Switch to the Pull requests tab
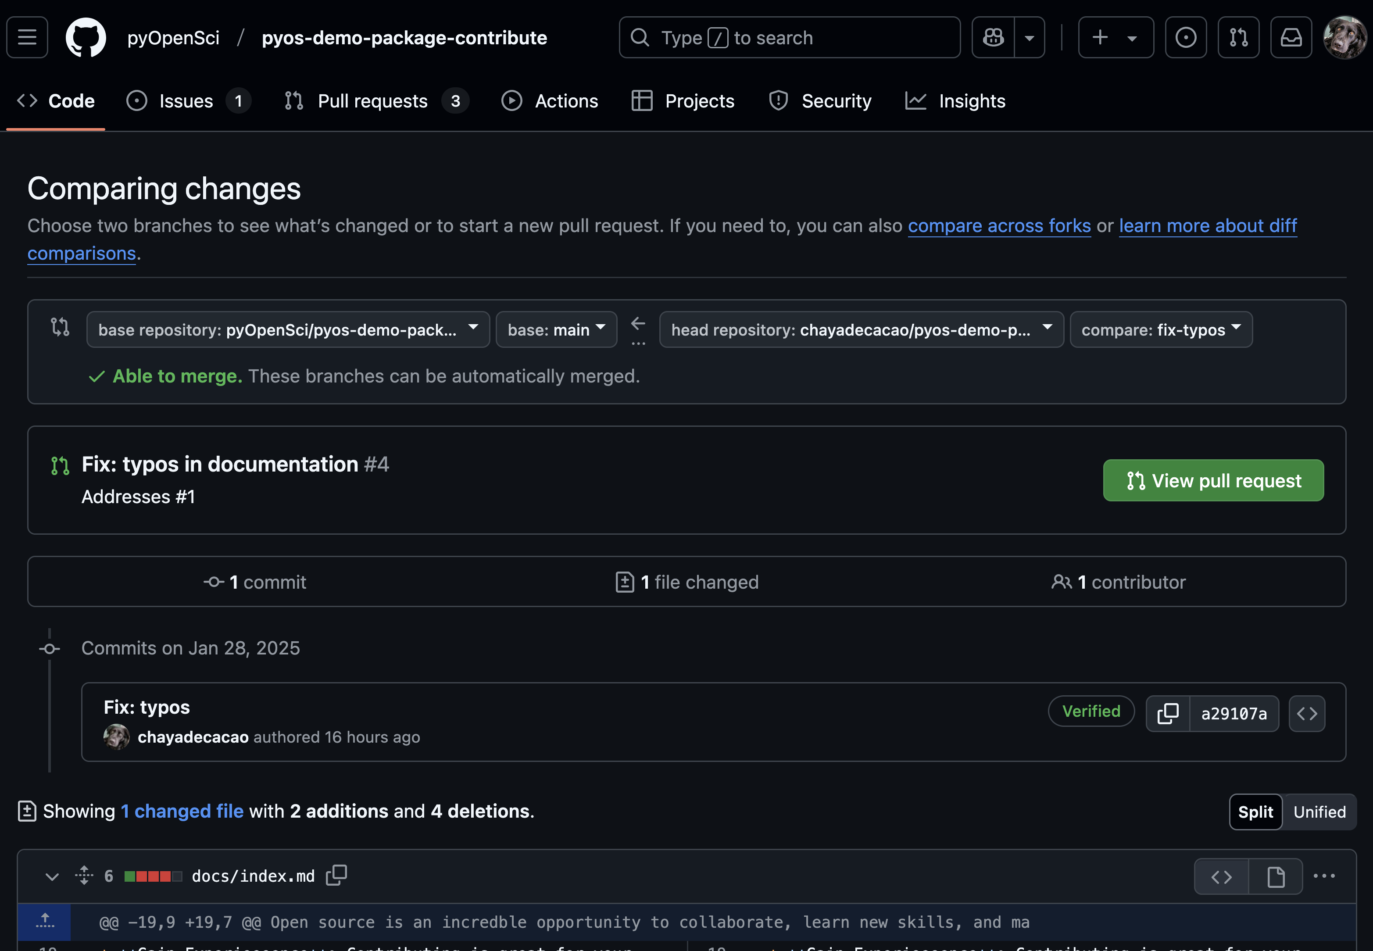 377,101
